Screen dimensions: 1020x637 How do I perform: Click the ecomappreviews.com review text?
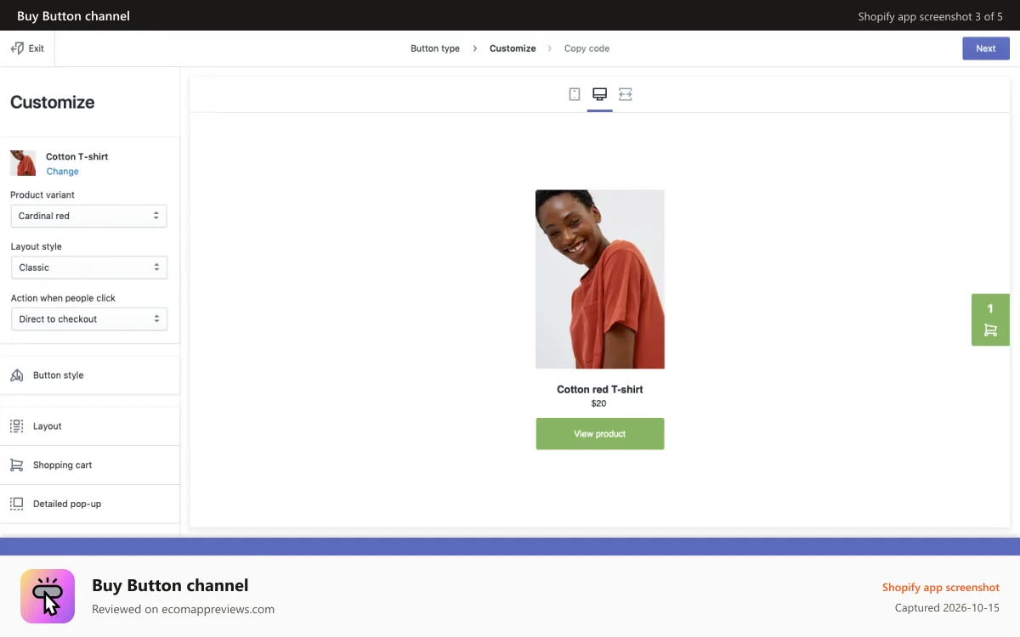pyautogui.click(x=183, y=609)
